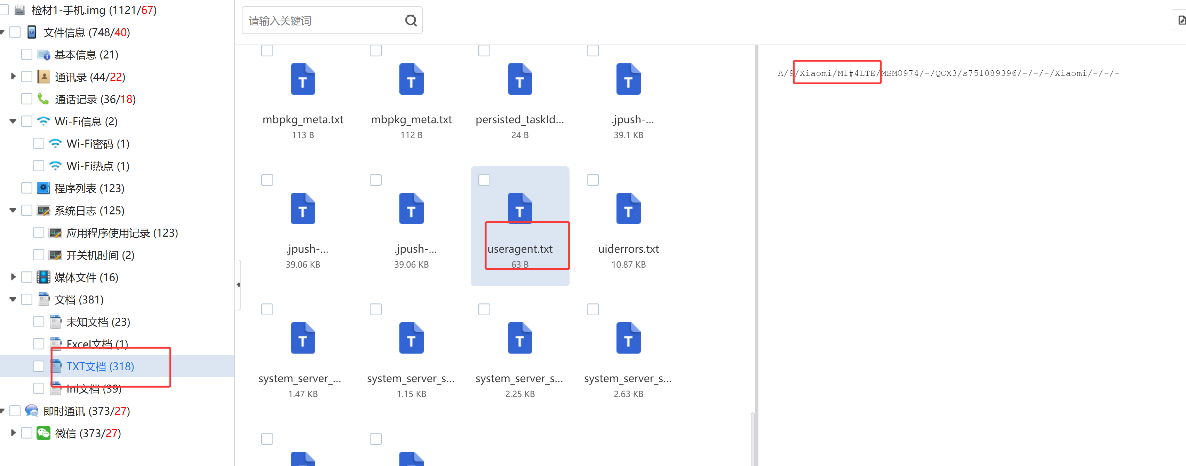Screen dimensions: 1186x466
Task: Click the Wi-Fi热点 wifi icon
Action: (x=55, y=165)
